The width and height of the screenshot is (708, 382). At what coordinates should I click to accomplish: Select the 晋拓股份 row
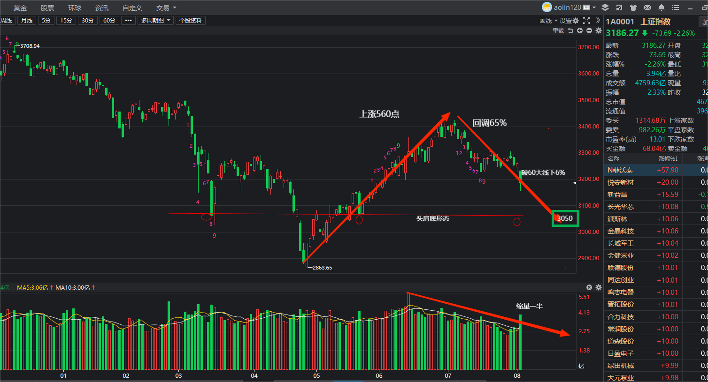pyautogui.click(x=656, y=304)
